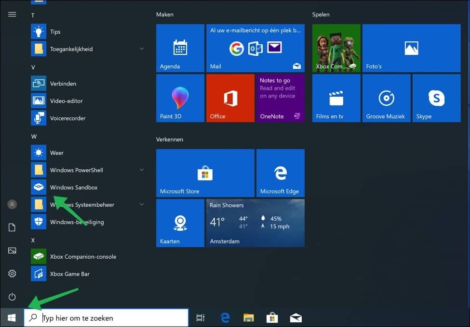The height and width of the screenshot is (327, 470).
Task: Expand Windows PowerShell folder chevron
Action: pos(142,170)
